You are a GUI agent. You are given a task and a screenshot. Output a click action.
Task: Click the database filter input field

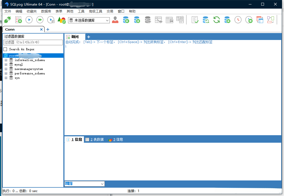[33, 42]
